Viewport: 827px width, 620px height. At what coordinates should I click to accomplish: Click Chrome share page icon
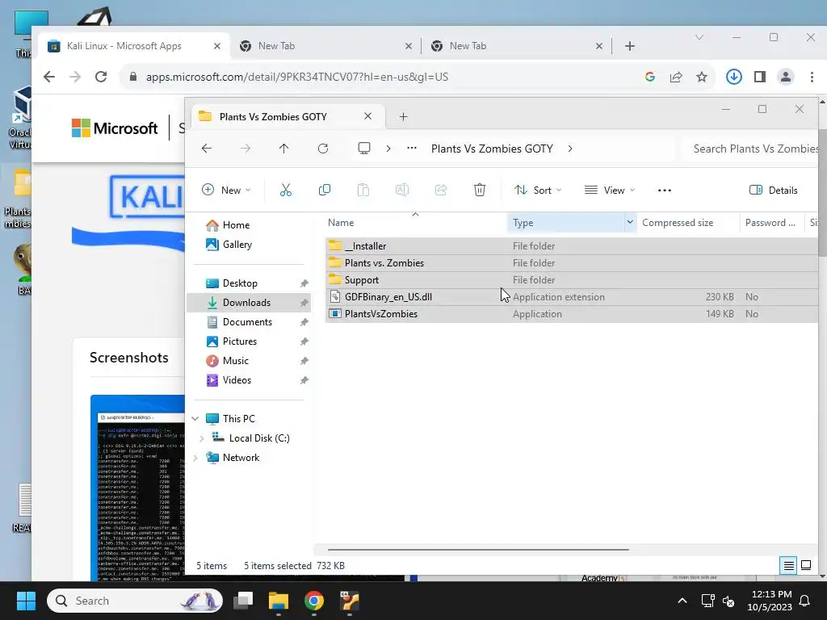pos(676,77)
